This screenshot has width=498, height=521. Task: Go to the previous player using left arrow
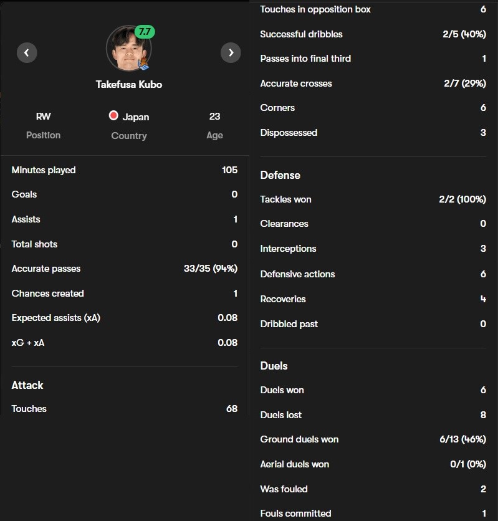pos(27,52)
